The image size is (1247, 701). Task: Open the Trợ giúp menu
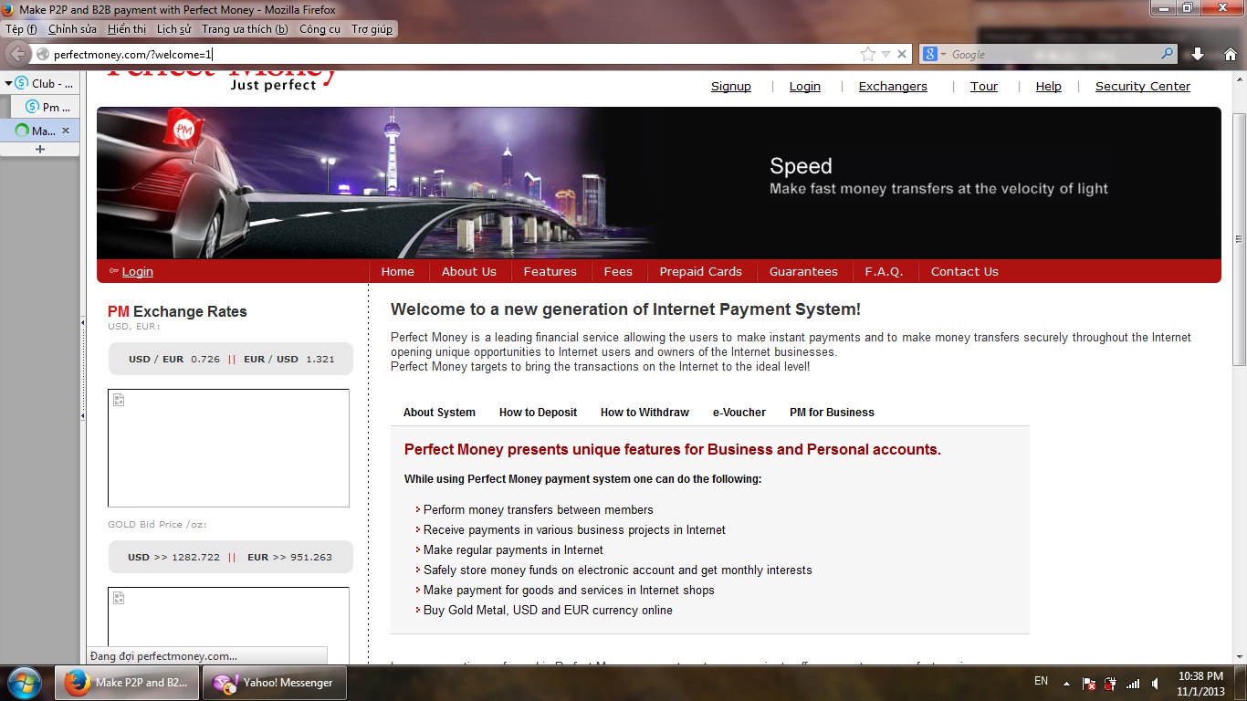[372, 29]
